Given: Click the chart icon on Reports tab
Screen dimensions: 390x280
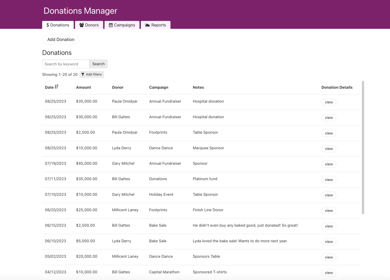Looking at the screenshot, I should tap(147, 25).
